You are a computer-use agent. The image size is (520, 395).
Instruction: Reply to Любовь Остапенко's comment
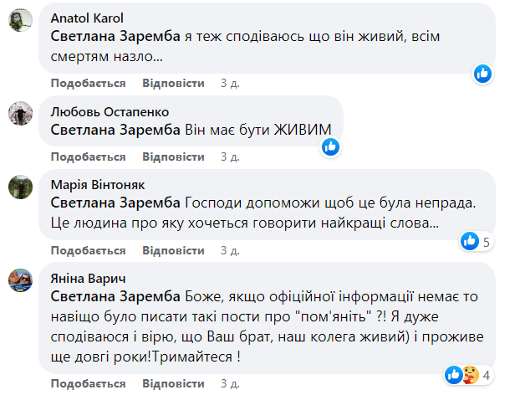click(x=173, y=156)
